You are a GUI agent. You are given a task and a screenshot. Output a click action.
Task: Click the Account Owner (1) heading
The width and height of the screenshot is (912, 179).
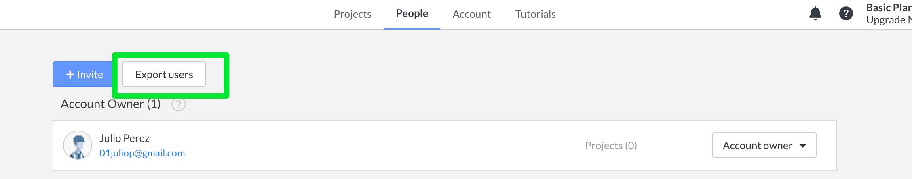pyautogui.click(x=110, y=104)
